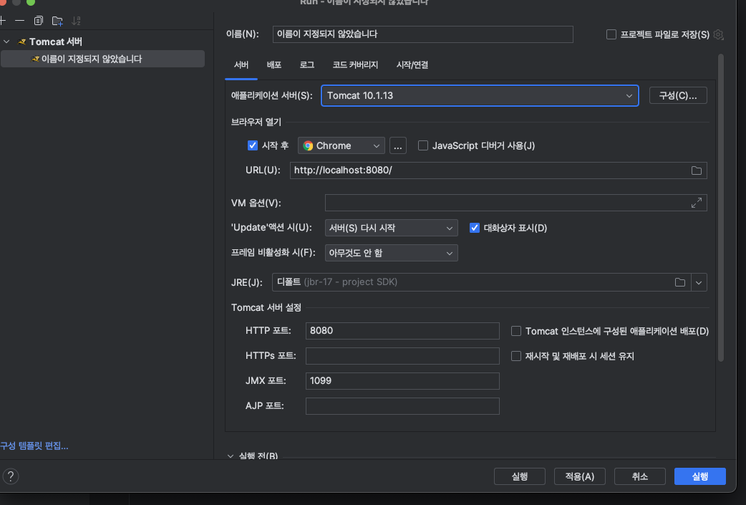Click the Tomcat icon next to Tomcat 서버
Screen dimensions: 746x505
22,42
